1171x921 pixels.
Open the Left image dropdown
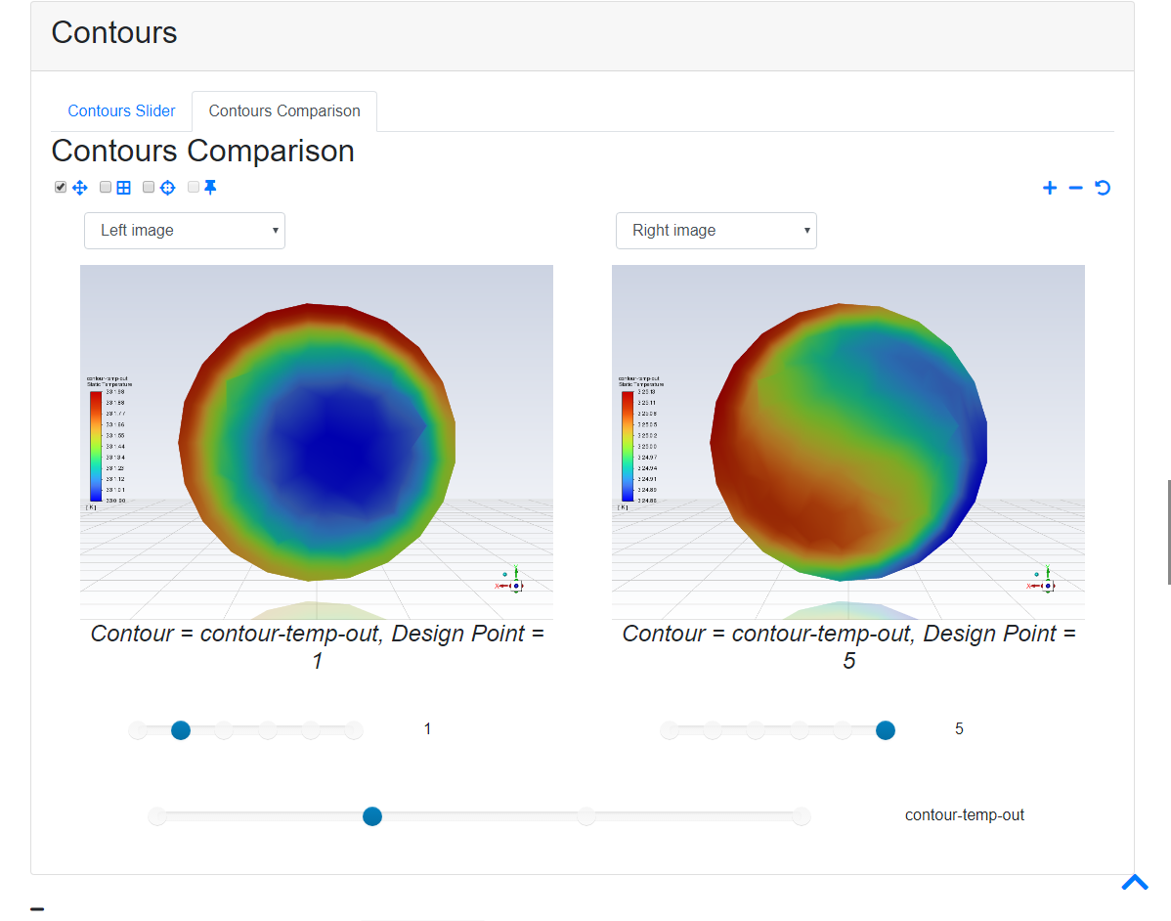point(185,231)
